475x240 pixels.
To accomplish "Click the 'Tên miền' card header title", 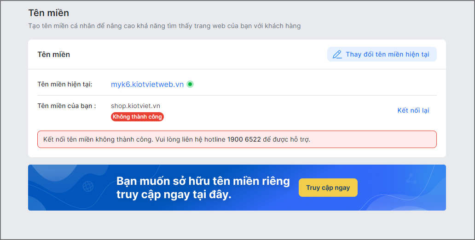I will (53, 54).
